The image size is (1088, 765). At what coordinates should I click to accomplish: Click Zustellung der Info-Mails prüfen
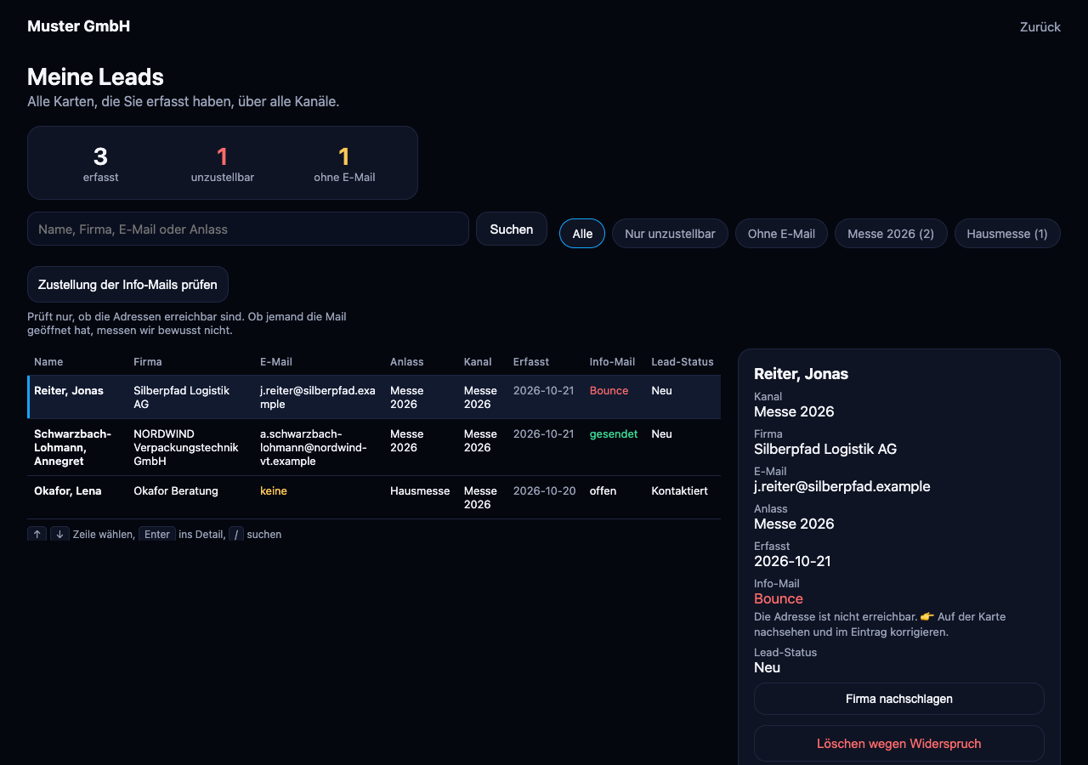click(x=127, y=285)
